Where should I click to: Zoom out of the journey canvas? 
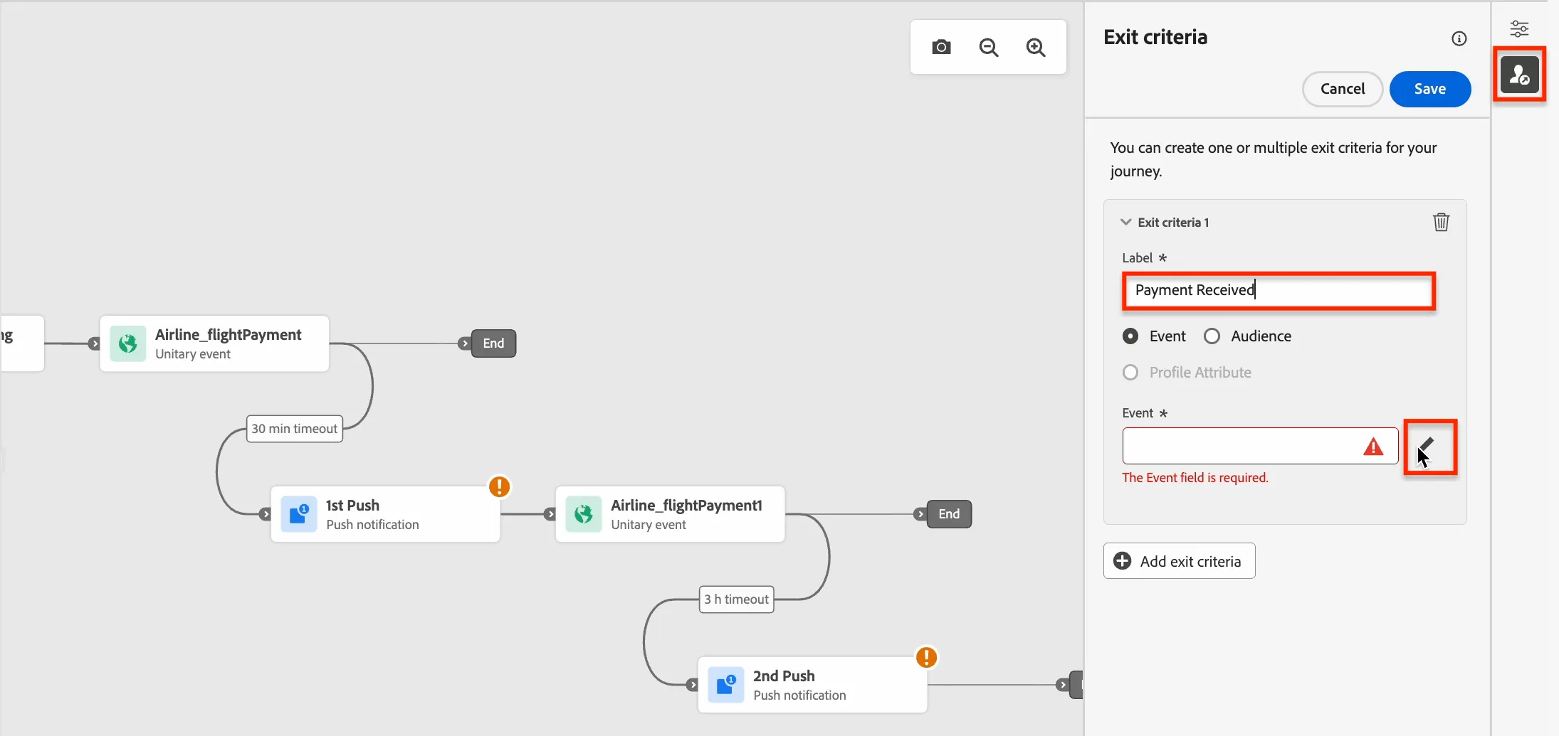[x=989, y=47]
